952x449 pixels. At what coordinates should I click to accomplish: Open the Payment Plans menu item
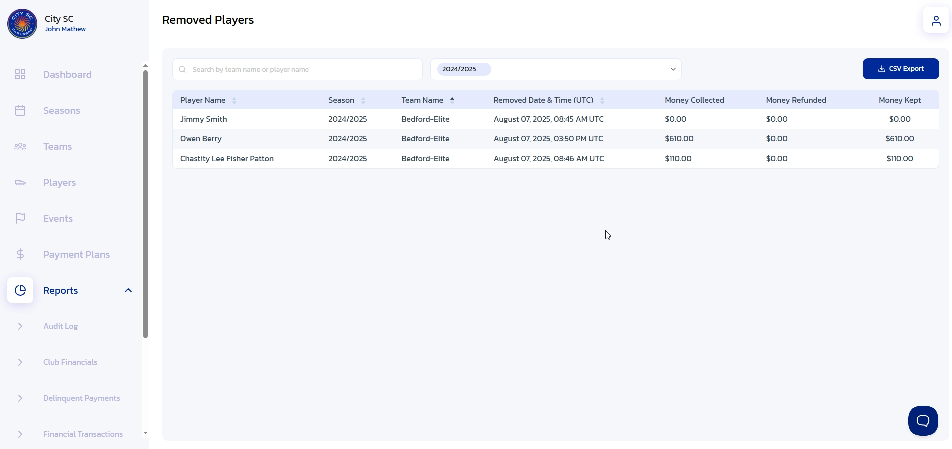(76, 254)
